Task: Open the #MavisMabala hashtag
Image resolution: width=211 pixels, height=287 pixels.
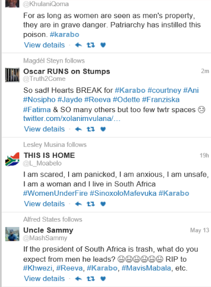Action: 146,268
